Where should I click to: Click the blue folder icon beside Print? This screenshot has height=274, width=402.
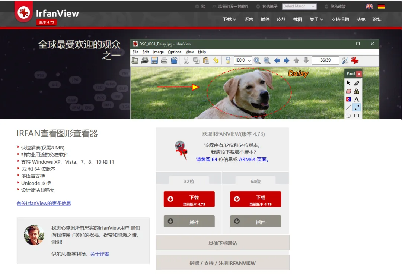pos(174,61)
